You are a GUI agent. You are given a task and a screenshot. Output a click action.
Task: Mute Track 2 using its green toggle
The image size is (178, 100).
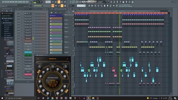(73, 22)
